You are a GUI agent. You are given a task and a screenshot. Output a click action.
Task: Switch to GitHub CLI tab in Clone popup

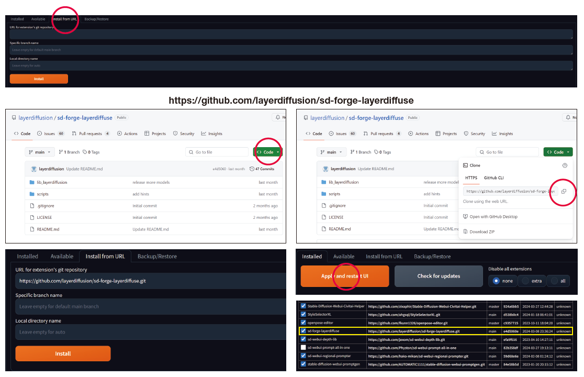[493, 178]
